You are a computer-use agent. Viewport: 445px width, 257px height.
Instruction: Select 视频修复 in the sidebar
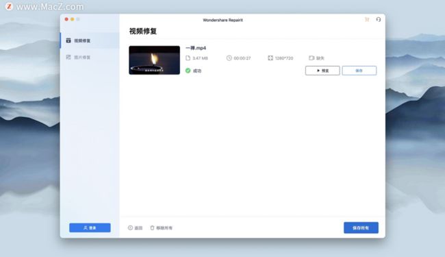coord(90,40)
